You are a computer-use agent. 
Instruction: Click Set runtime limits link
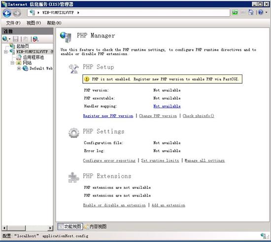(160, 161)
